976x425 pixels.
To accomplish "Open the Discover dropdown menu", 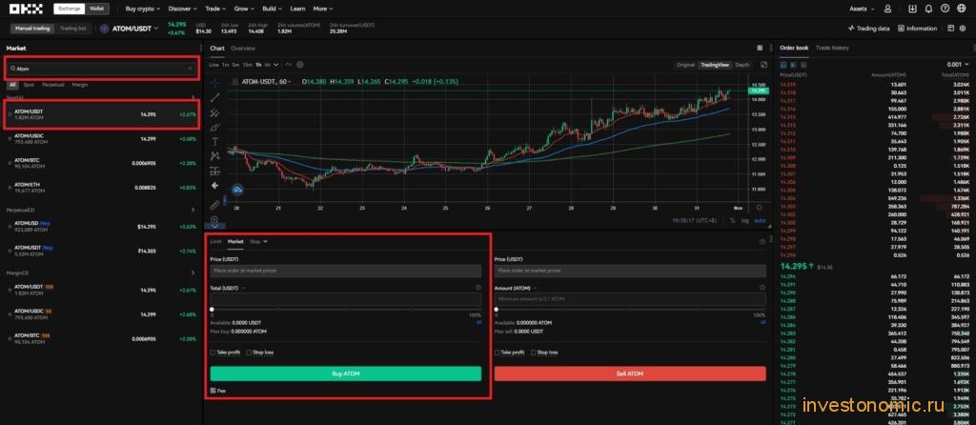I will 182,9.
